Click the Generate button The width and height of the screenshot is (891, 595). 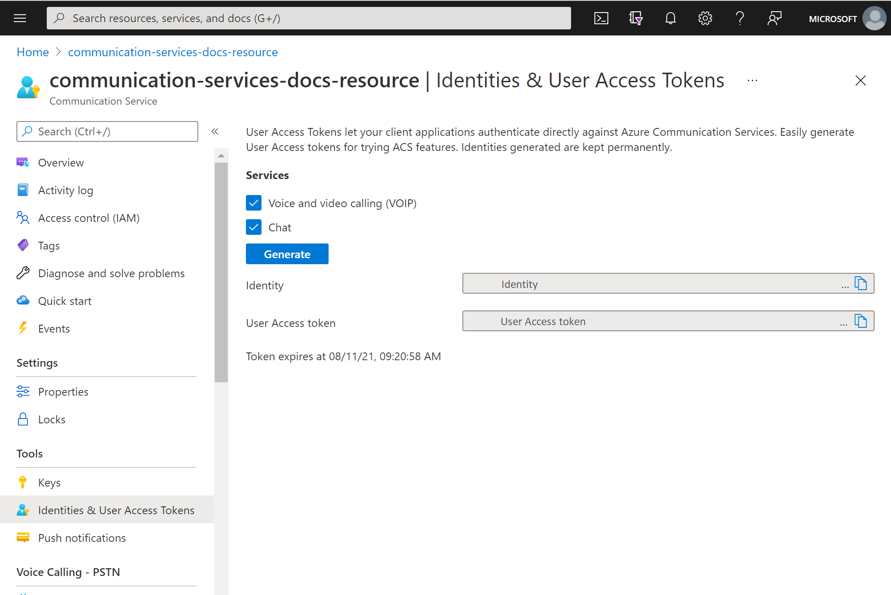(287, 254)
